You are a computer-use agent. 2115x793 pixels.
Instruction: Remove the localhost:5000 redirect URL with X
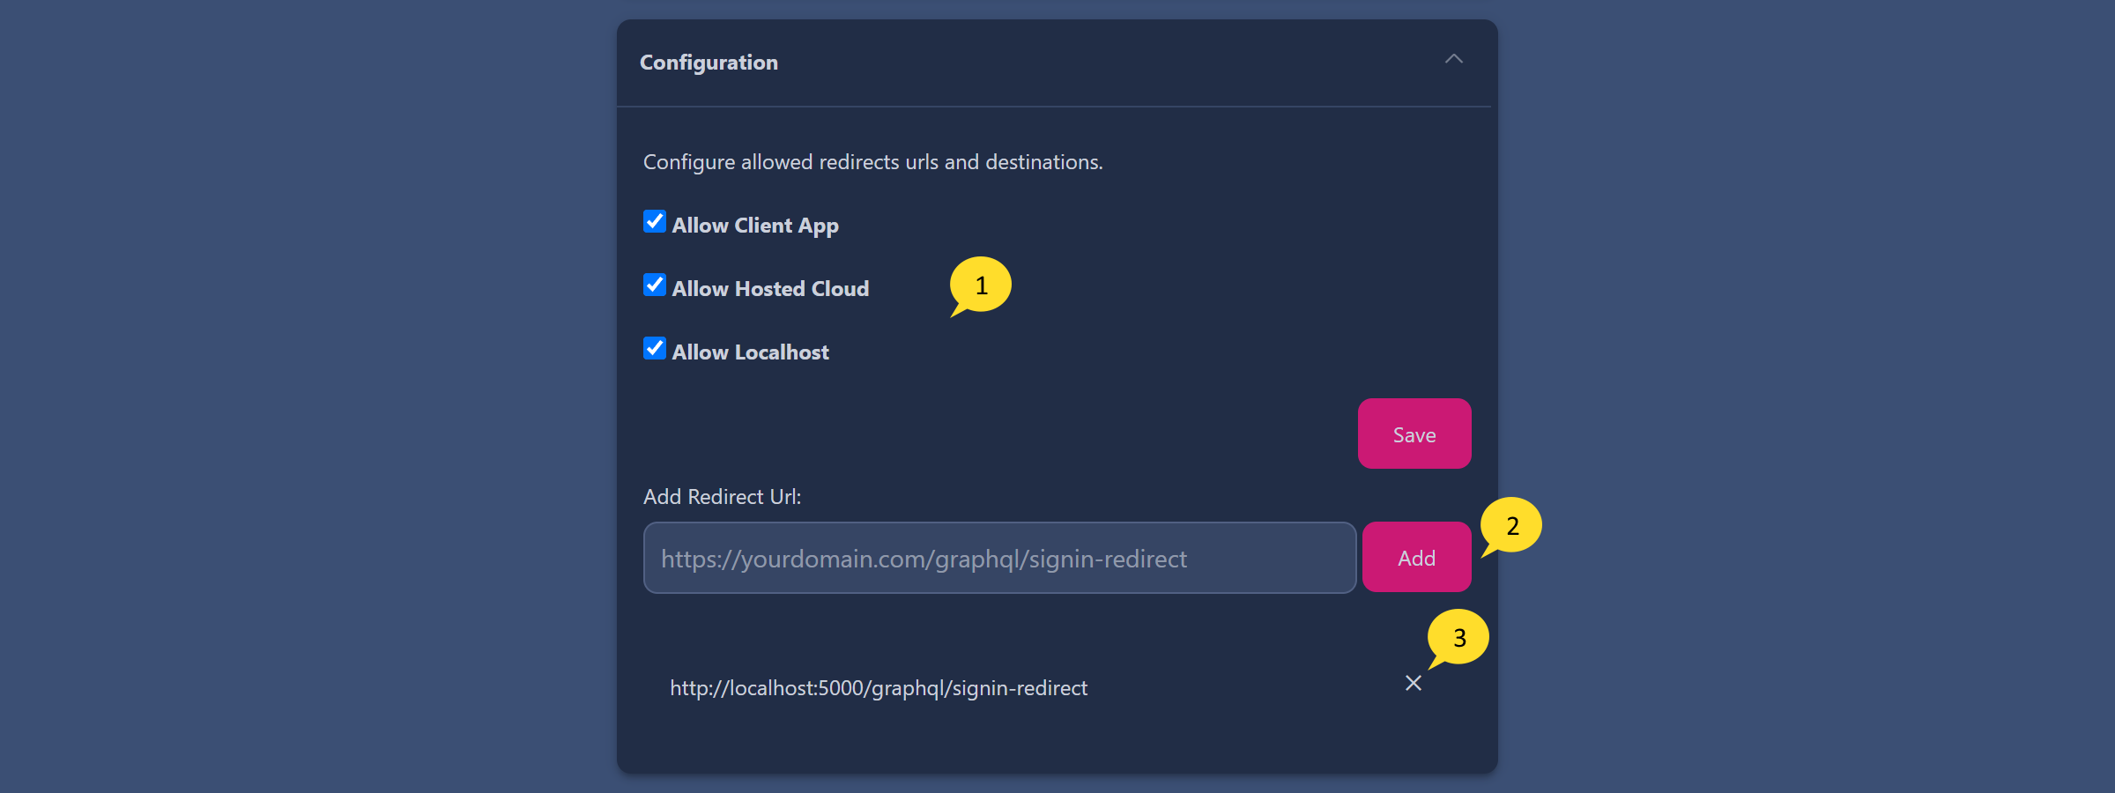pos(1413,684)
